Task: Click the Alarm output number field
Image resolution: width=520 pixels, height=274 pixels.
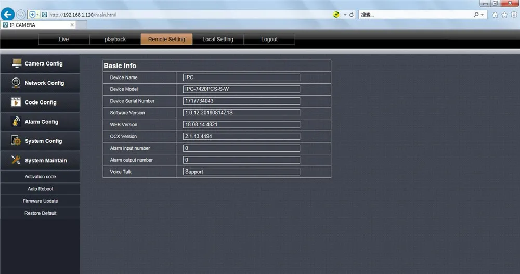Action: tap(241, 160)
